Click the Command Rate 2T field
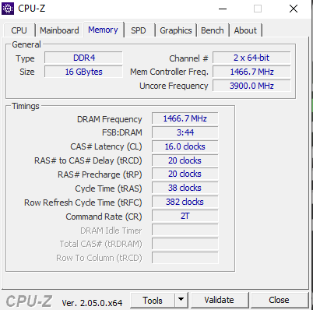This screenshot has height=310, width=313. pyautogui.click(x=185, y=216)
